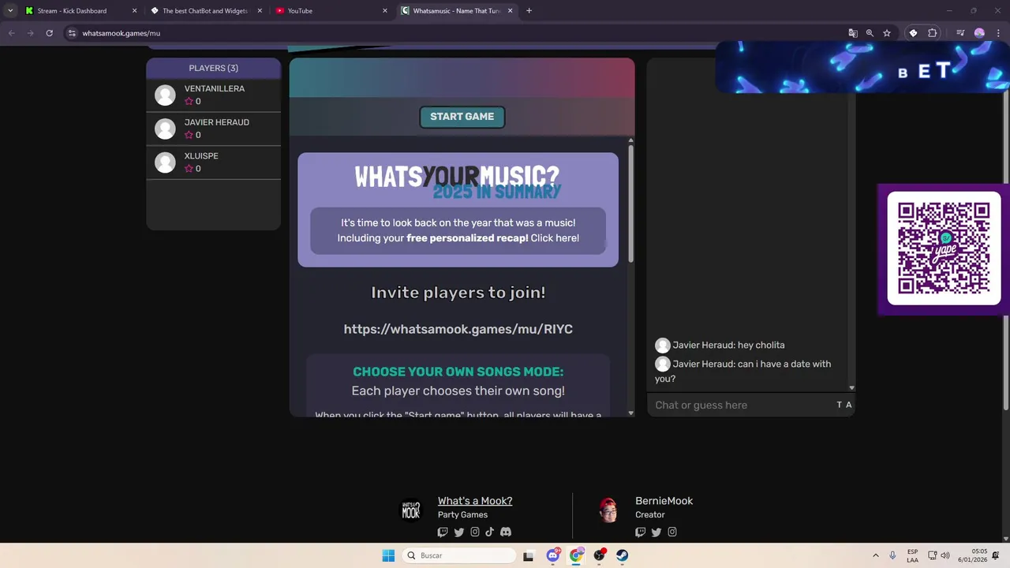Image resolution: width=1010 pixels, height=568 pixels.
Task: Open Task View on taskbar
Action: click(529, 555)
